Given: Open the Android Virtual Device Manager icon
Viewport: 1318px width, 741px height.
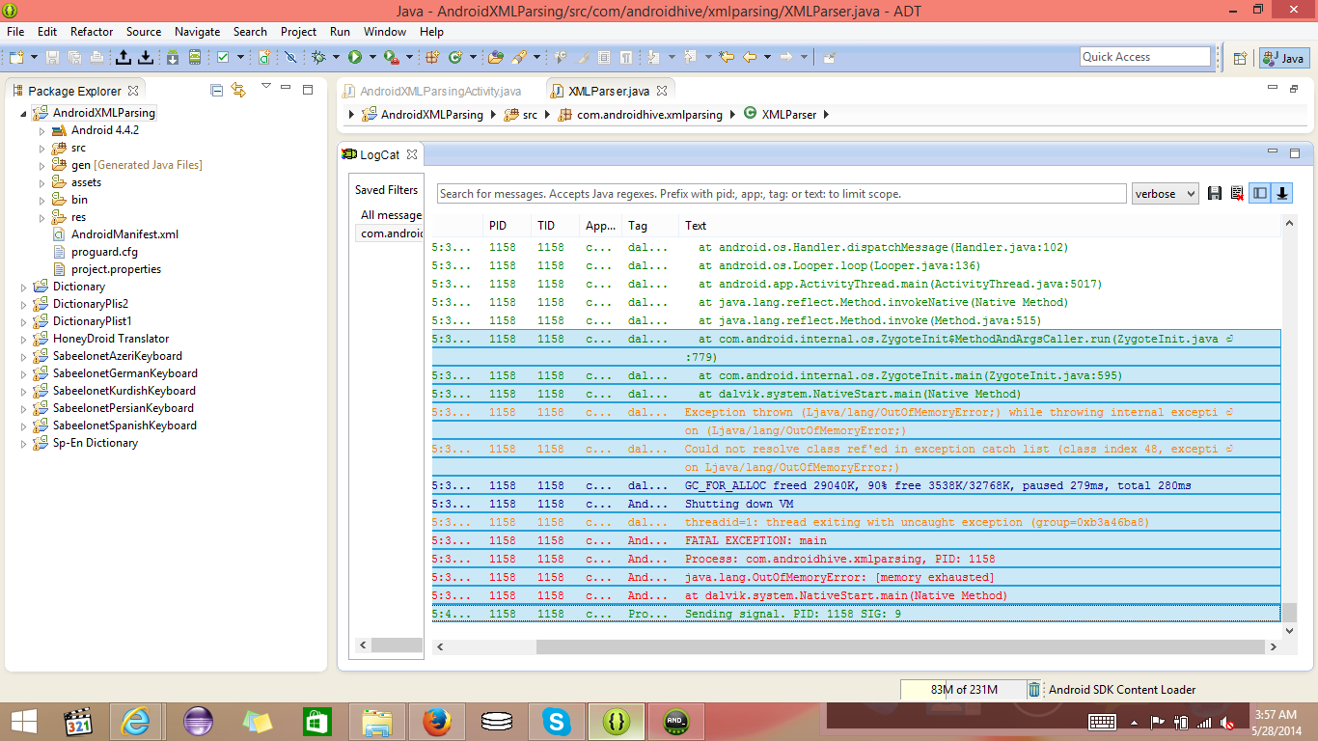Looking at the screenshot, I should 195,57.
